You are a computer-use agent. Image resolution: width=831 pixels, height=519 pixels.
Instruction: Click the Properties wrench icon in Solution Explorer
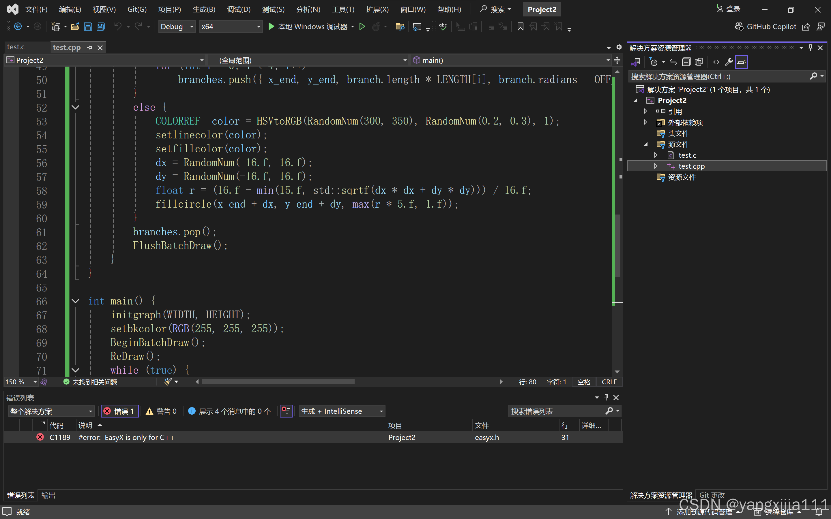pos(728,62)
